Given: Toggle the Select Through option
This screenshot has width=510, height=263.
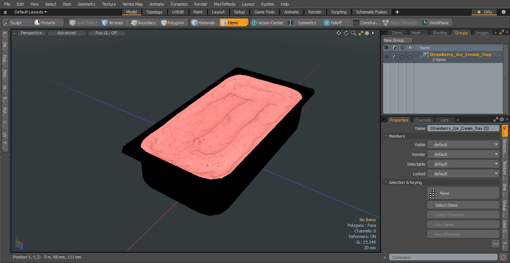Looking at the screenshot, I should [x=400, y=23].
